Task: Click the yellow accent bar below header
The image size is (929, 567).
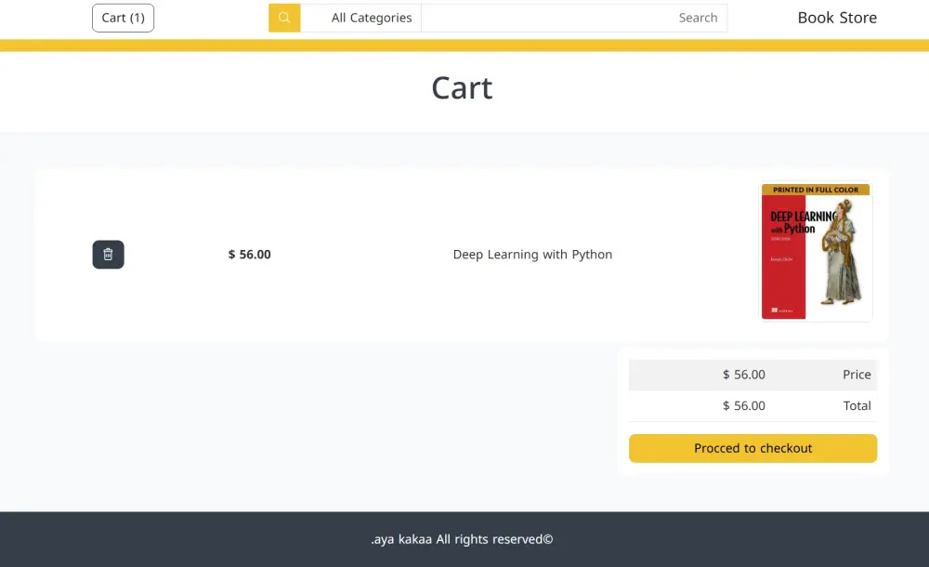Action: coord(464,44)
